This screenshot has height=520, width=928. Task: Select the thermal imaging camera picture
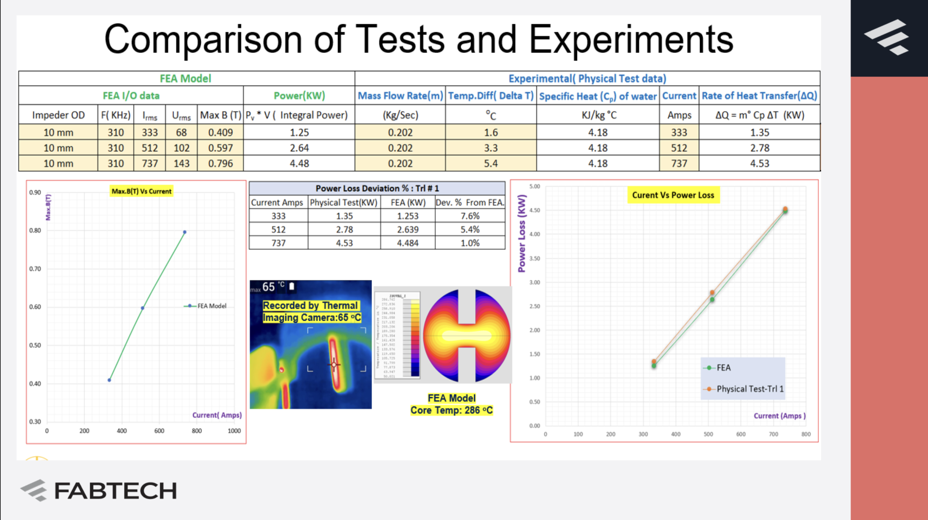coord(310,344)
